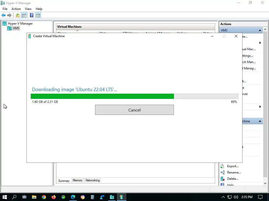Click Delete... in the Actions pane
Screen dimensions: 269x201
click(233, 179)
